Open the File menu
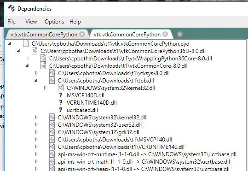The height and width of the screenshot is (171, 248). pos(12,22)
